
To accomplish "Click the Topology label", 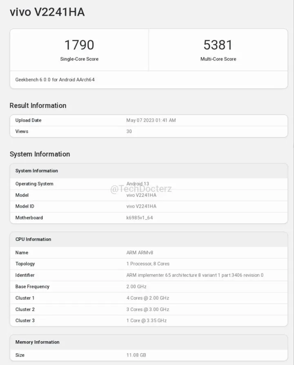I will [x=25, y=264].
